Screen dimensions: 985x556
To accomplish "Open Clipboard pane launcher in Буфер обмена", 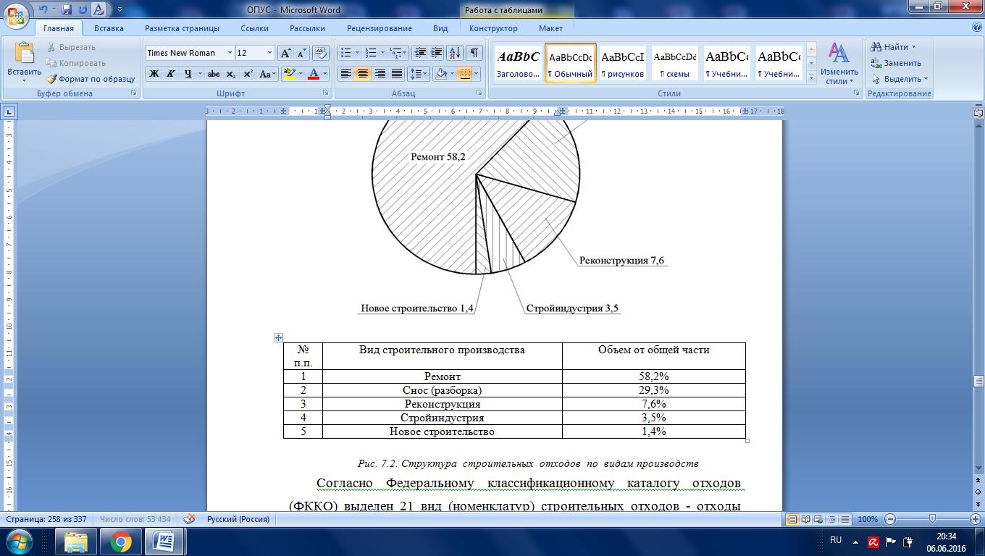I will [133, 93].
